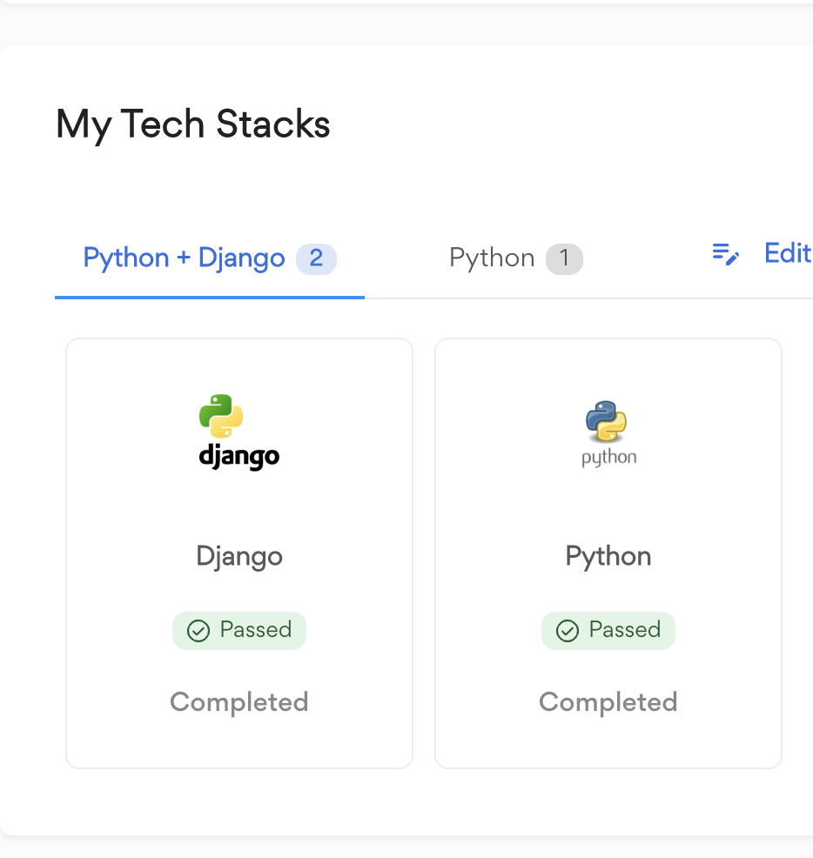
Task: Click the Python logo icon
Action: 608,434
